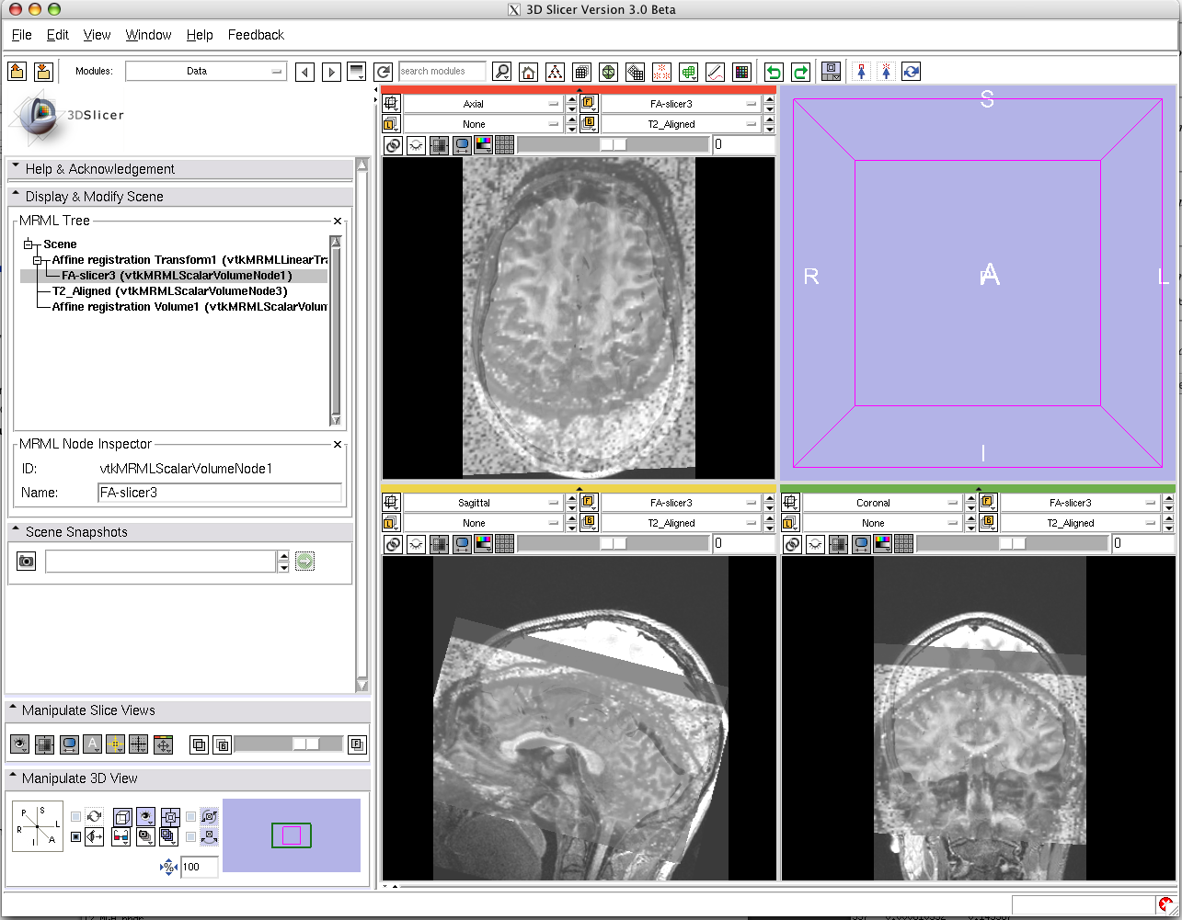Viewport: 1182px width, 920px height.
Task: Click the module search magnifier icon
Action: pos(501,71)
